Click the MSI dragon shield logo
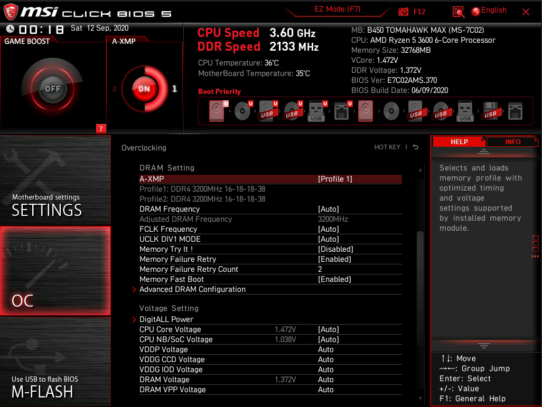This screenshot has height=407, width=542. point(11,12)
